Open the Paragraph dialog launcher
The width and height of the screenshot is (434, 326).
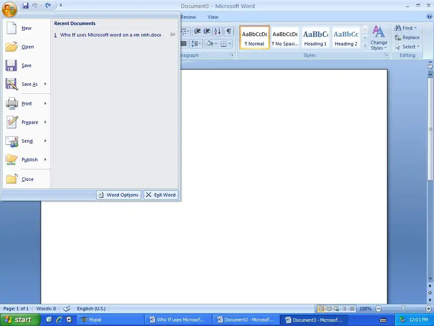pos(232,55)
